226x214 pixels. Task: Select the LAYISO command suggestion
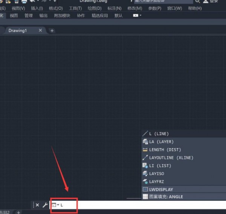(x=156, y=174)
